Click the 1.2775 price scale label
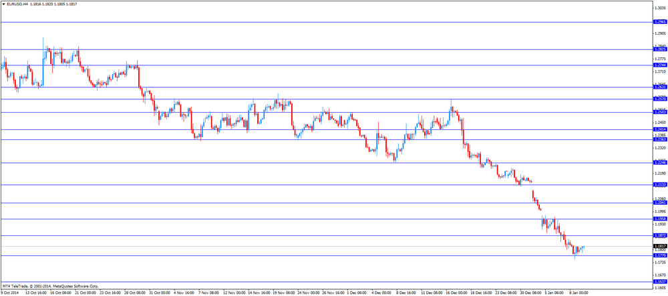Image resolution: width=668 pixels, height=296 pixels. 660,59
